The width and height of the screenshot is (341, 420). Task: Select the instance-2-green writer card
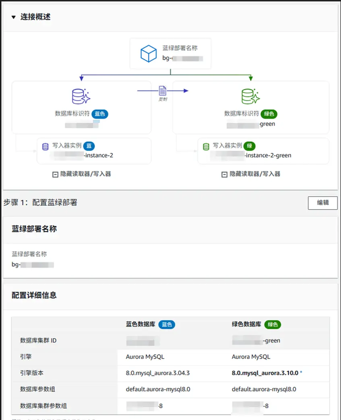[263, 151]
